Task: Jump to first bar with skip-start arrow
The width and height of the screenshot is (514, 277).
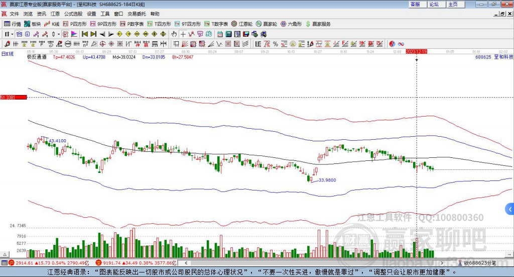Action: click(x=84, y=34)
